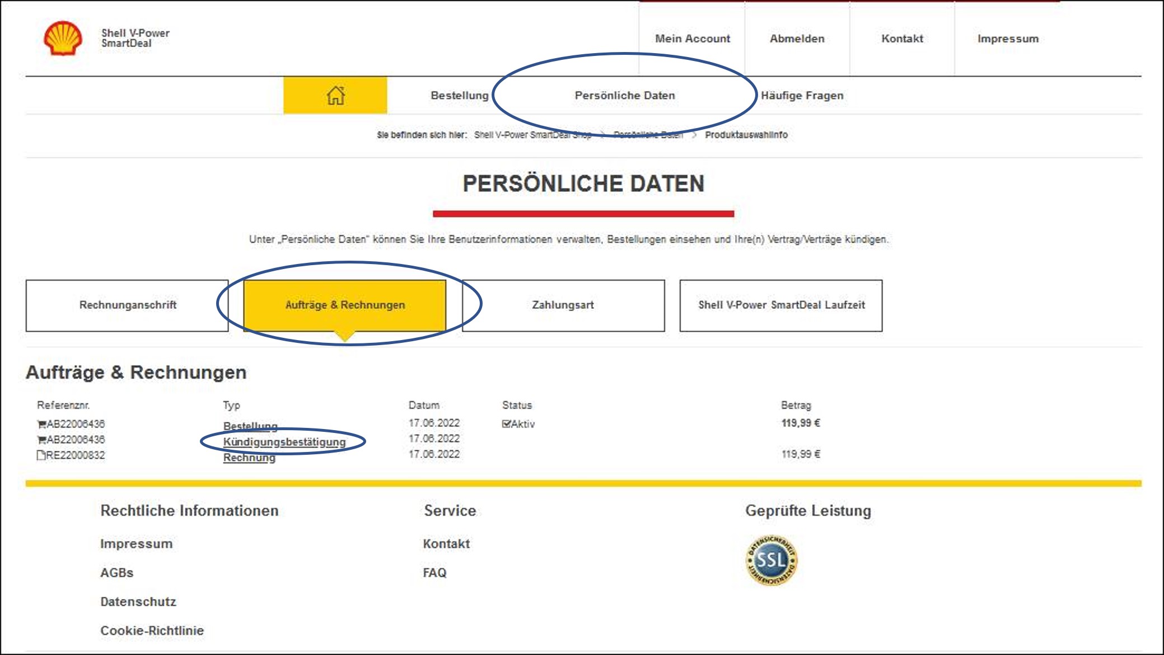Screen dimensions: 1164x655
Task: Click Abmelden to log out
Action: [797, 39]
